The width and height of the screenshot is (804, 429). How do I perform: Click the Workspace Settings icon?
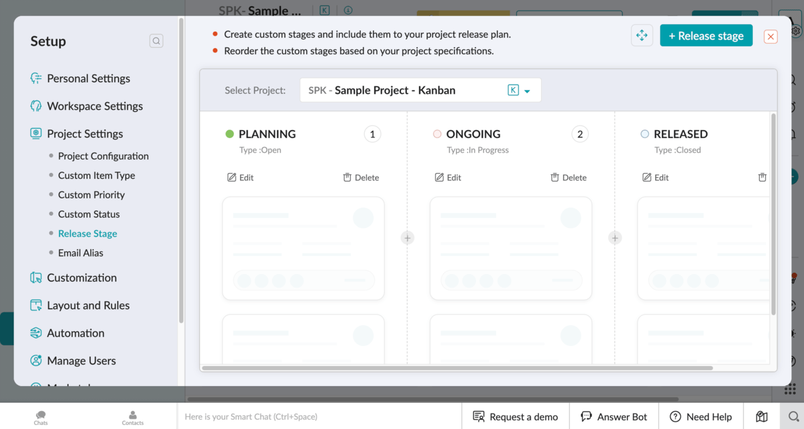pyautogui.click(x=35, y=106)
